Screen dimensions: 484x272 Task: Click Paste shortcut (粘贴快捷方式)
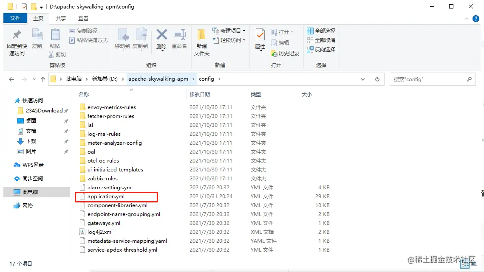pyautogui.click(x=88, y=40)
